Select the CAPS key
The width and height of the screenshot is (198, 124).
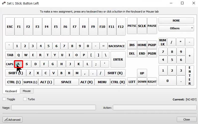click(x=9, y=64)
